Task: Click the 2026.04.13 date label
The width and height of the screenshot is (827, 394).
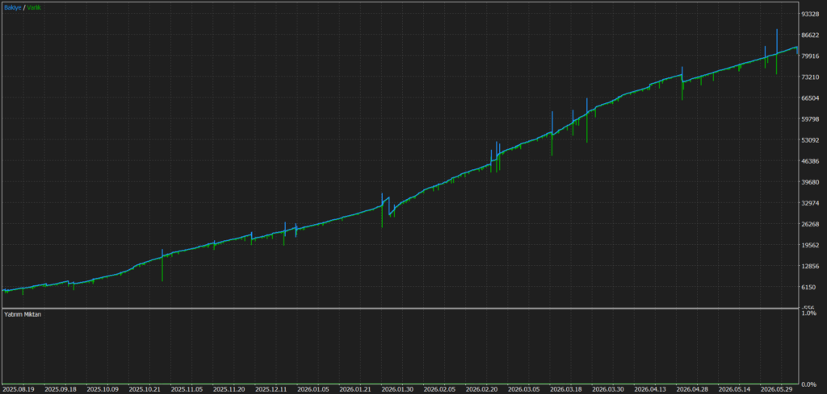Action: pyautogui.click(x=651, y=389)
